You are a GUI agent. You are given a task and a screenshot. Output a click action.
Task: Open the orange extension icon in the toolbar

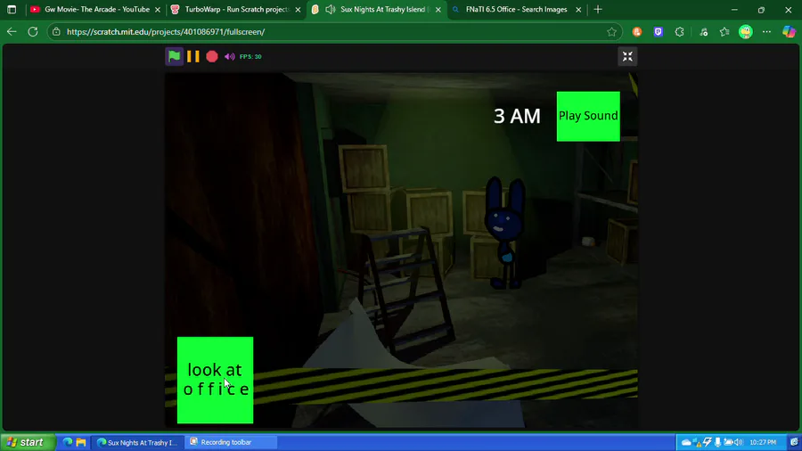[637, 32]
